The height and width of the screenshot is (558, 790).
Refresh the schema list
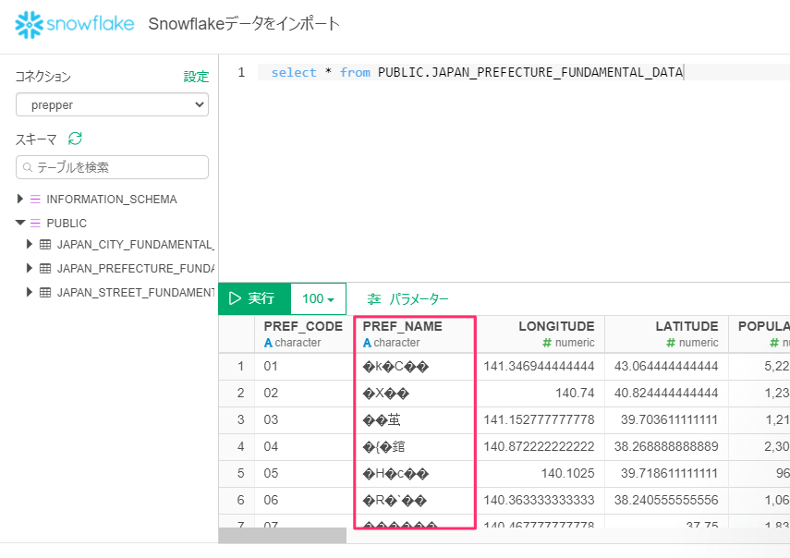[75, 139]
